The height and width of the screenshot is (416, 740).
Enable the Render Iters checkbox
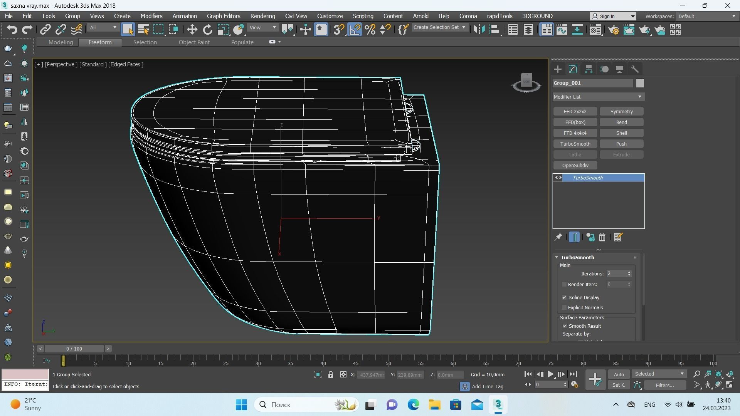[564, 284]
